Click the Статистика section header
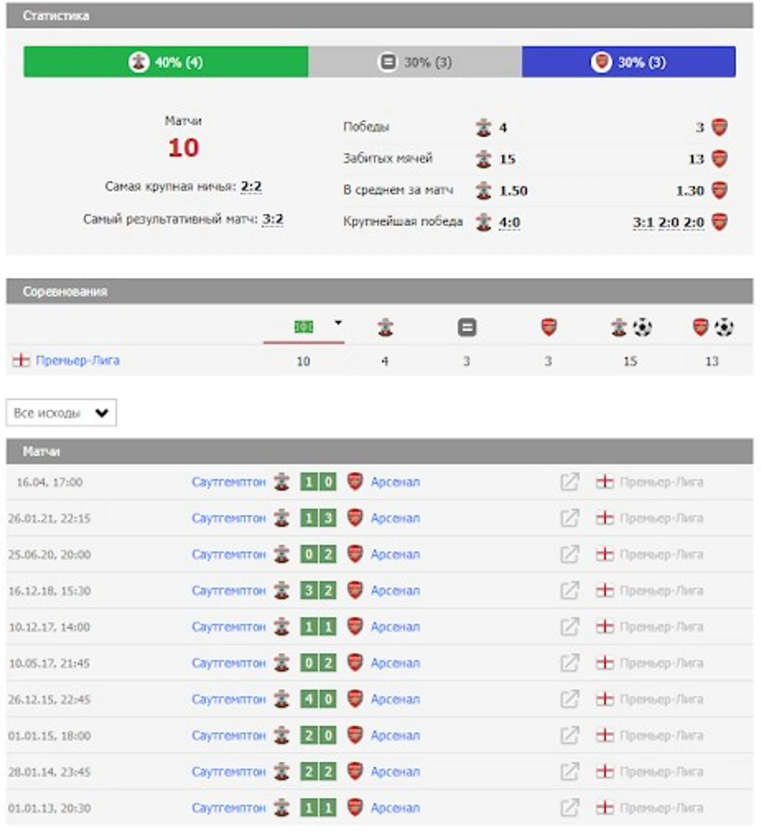This screenshot has height=839, width=762. tap(379, 16)
